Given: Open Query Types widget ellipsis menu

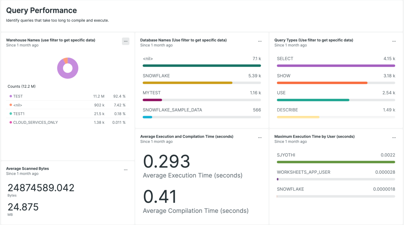Looking at the screenshot, I should (x=394, y=41).
